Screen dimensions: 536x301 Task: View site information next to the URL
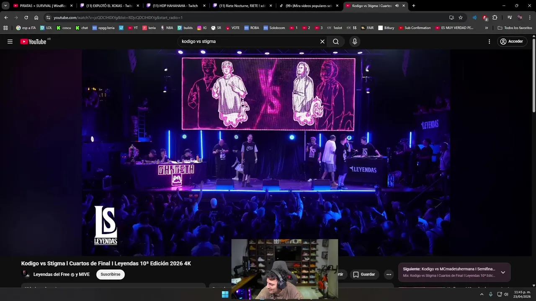click(x=48, y=18)
